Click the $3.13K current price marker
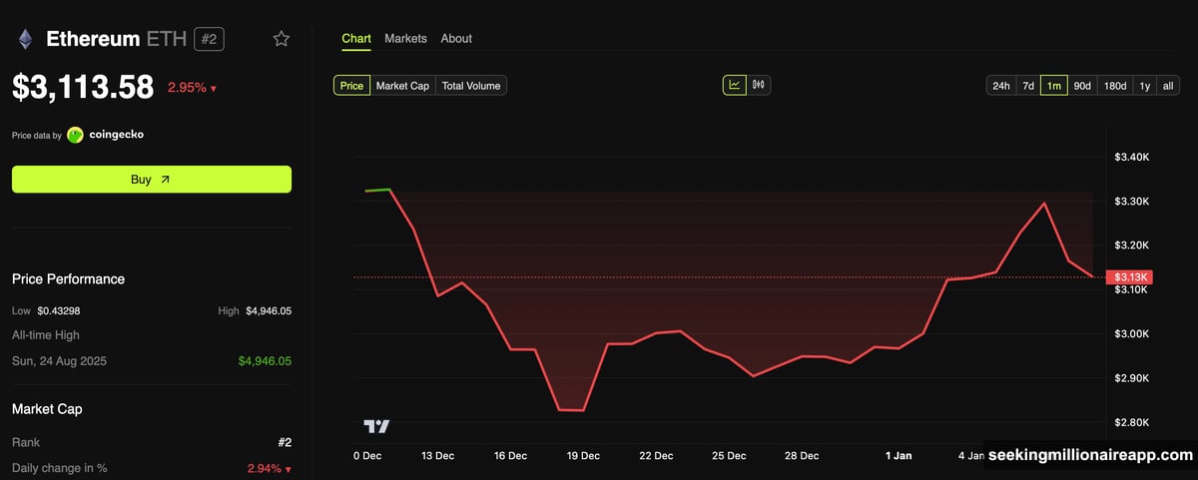Viewport: 1198px width, 480px height. pyautogui.click(x=1130, y=276)
